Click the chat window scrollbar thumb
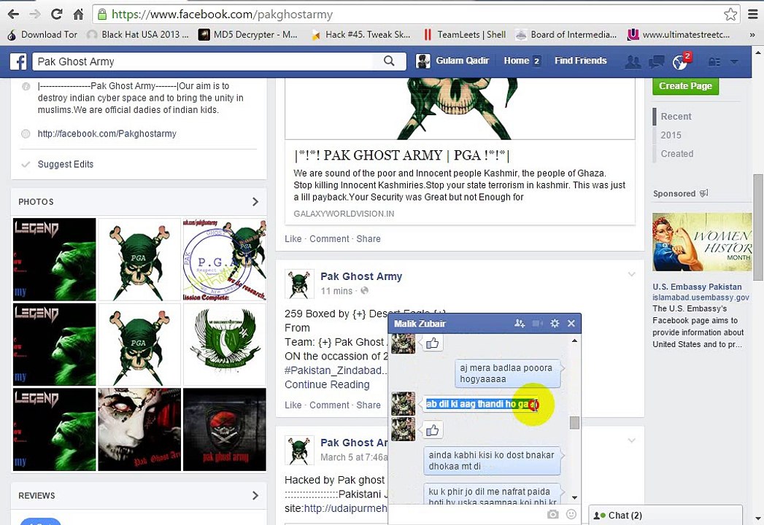764x525 pixels. tap(574, 422)
